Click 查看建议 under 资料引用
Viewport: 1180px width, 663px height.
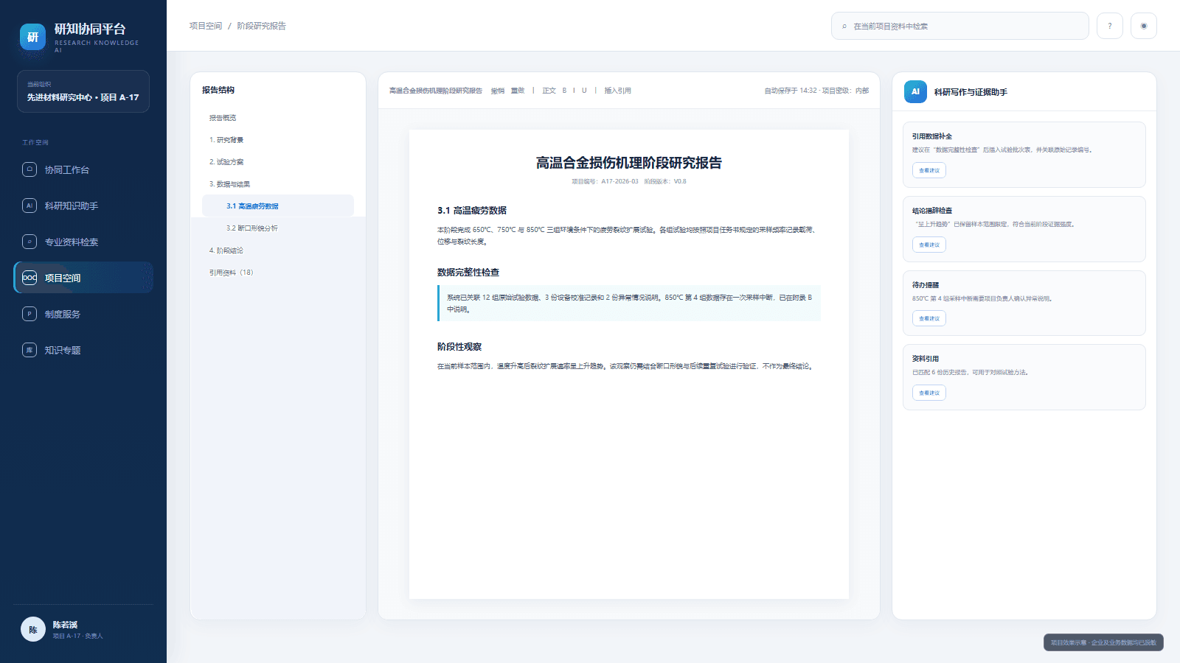(x=929, y=393)
